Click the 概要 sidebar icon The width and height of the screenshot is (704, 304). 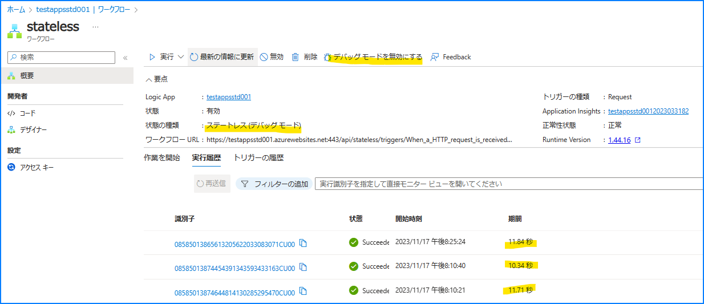(11, 76)
